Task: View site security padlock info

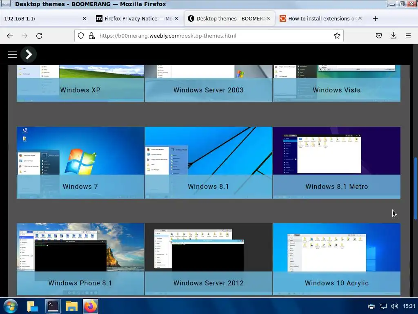Action: [92, 36]
